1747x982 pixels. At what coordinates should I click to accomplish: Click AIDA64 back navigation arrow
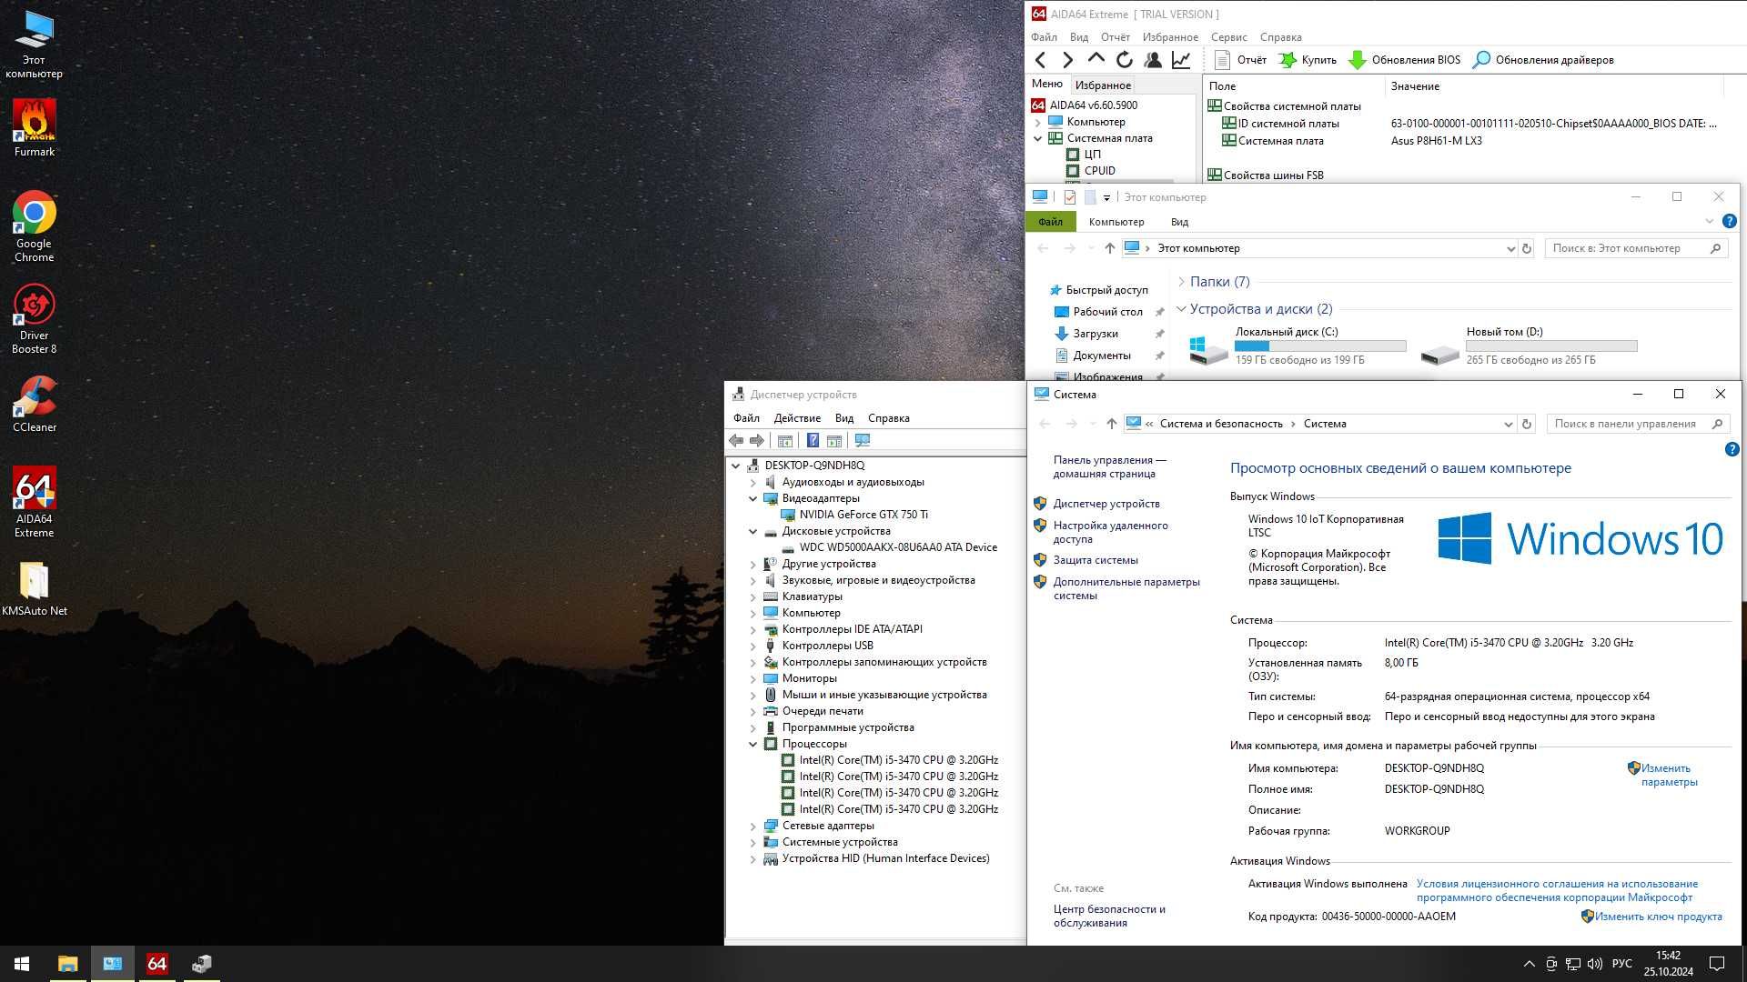pyautogui.click(x=1041, y=60)
